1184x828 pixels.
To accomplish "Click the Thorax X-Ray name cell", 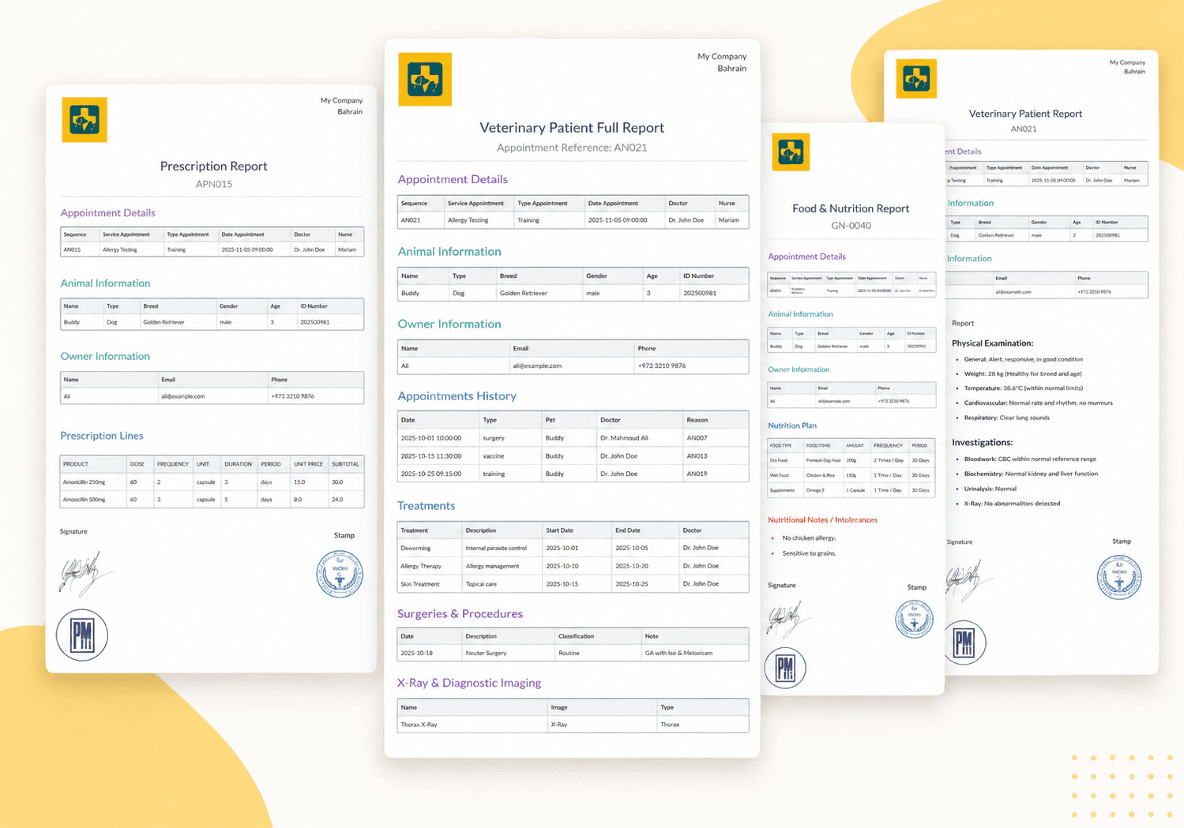I will tap(419, 724).
